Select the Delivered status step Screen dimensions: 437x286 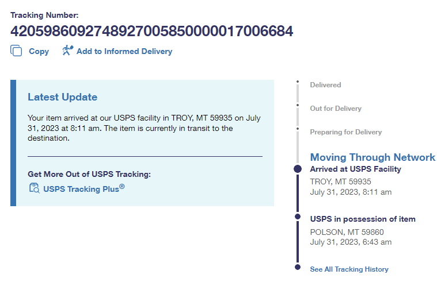(x=325, y=85)
